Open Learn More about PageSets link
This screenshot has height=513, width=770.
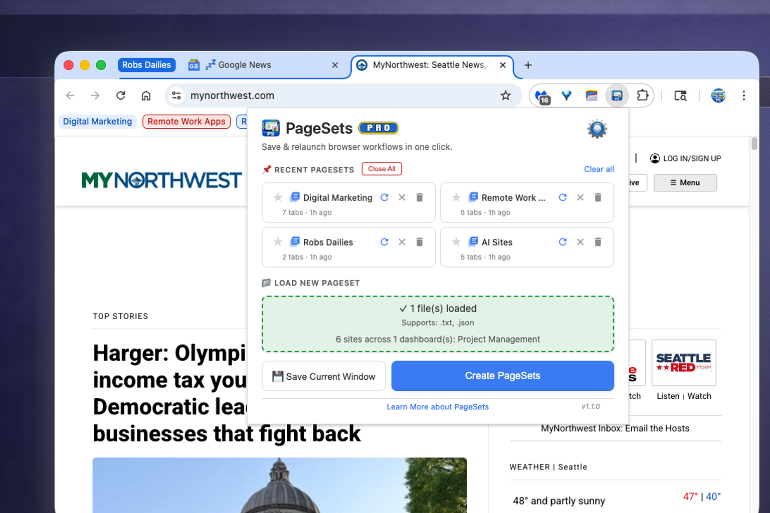(x=438, y=407)
